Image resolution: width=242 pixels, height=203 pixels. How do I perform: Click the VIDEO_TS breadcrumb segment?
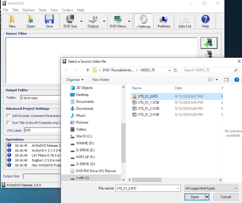coord(147,70)
